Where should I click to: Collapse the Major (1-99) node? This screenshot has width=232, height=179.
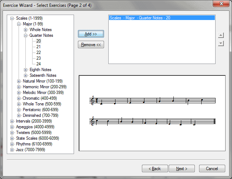pyautogui.click(x=19, y=24)
